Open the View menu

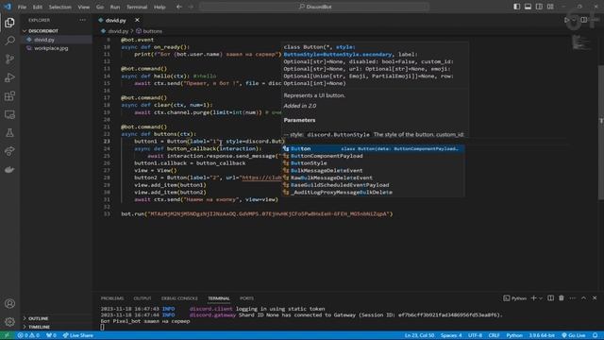(x=84, y=7)
